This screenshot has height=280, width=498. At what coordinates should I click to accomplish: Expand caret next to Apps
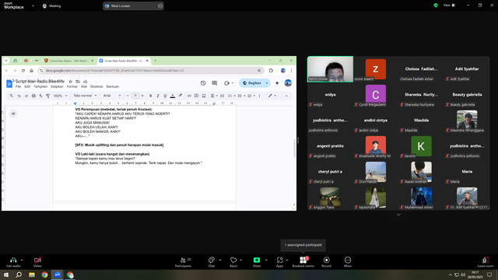tap(287, 260)
